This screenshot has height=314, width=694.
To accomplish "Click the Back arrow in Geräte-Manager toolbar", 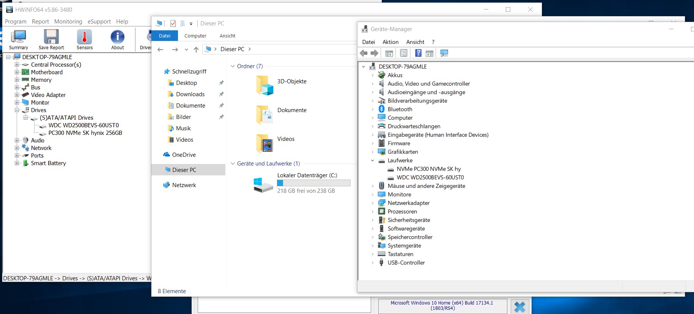I will coord(364,53).
